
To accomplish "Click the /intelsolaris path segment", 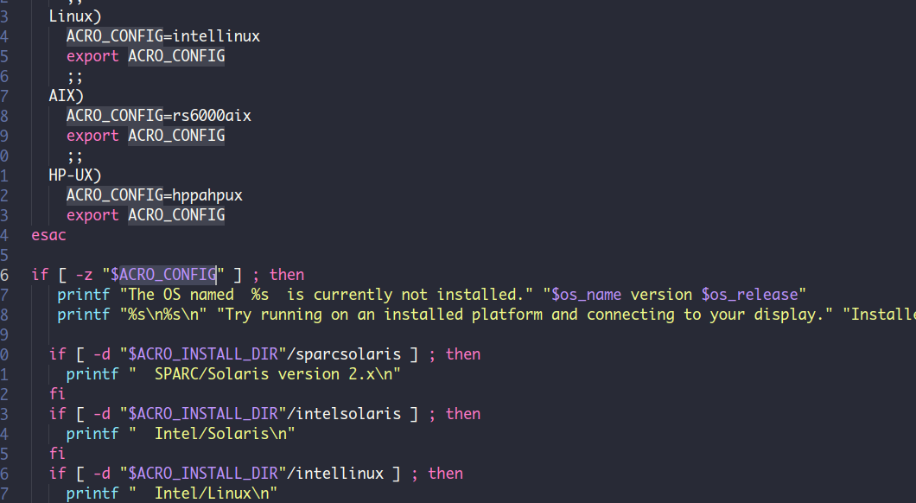I will click(x=344, y=414).
